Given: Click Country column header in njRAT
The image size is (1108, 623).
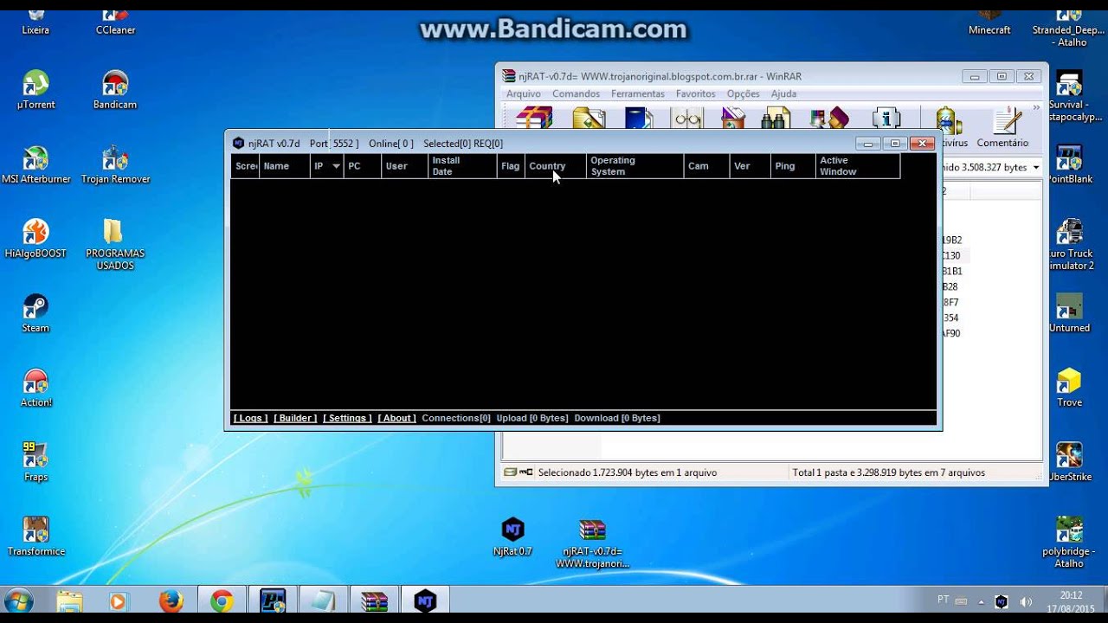Looking at the screenshot, I should coord(555,166).
